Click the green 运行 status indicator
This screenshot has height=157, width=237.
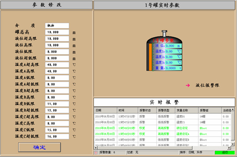pos(225,153)
